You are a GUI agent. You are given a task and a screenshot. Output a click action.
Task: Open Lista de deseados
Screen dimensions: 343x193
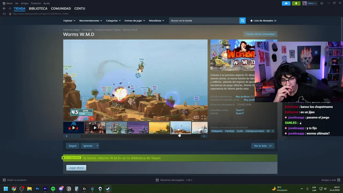click(263, 21)
